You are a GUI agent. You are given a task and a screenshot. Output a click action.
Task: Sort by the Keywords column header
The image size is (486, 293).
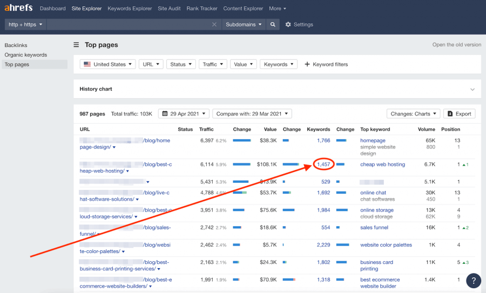(318, 130)
